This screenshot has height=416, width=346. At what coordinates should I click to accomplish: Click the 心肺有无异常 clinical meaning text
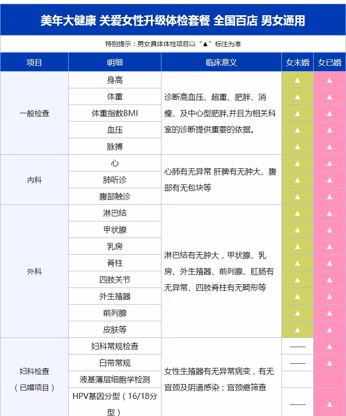tap(220, 180)
